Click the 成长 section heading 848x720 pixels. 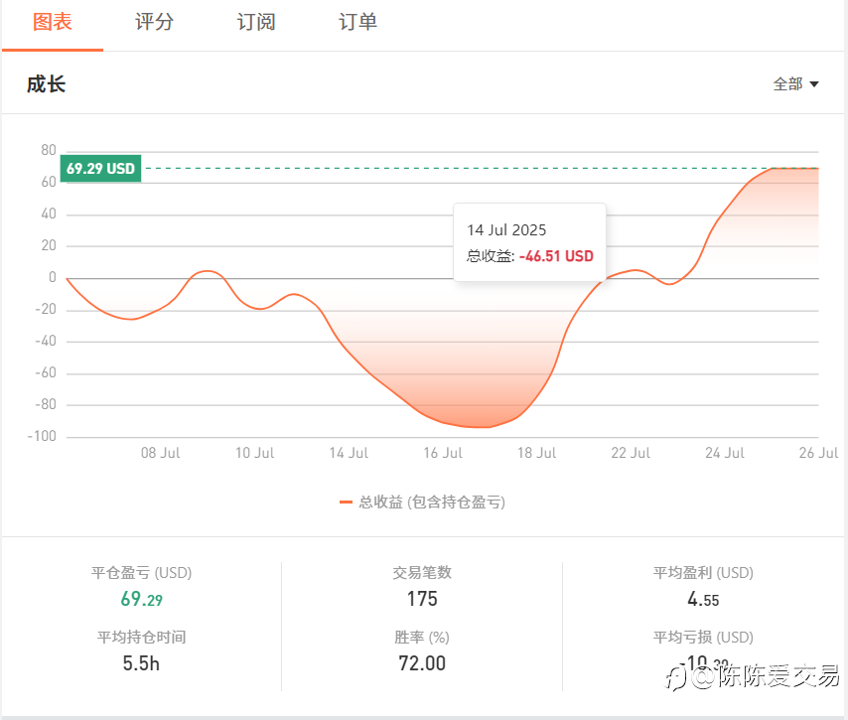click(x=47, y=84)
